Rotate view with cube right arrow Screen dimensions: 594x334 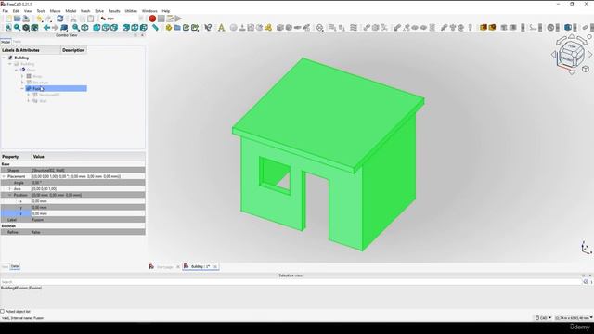[589, 55]
